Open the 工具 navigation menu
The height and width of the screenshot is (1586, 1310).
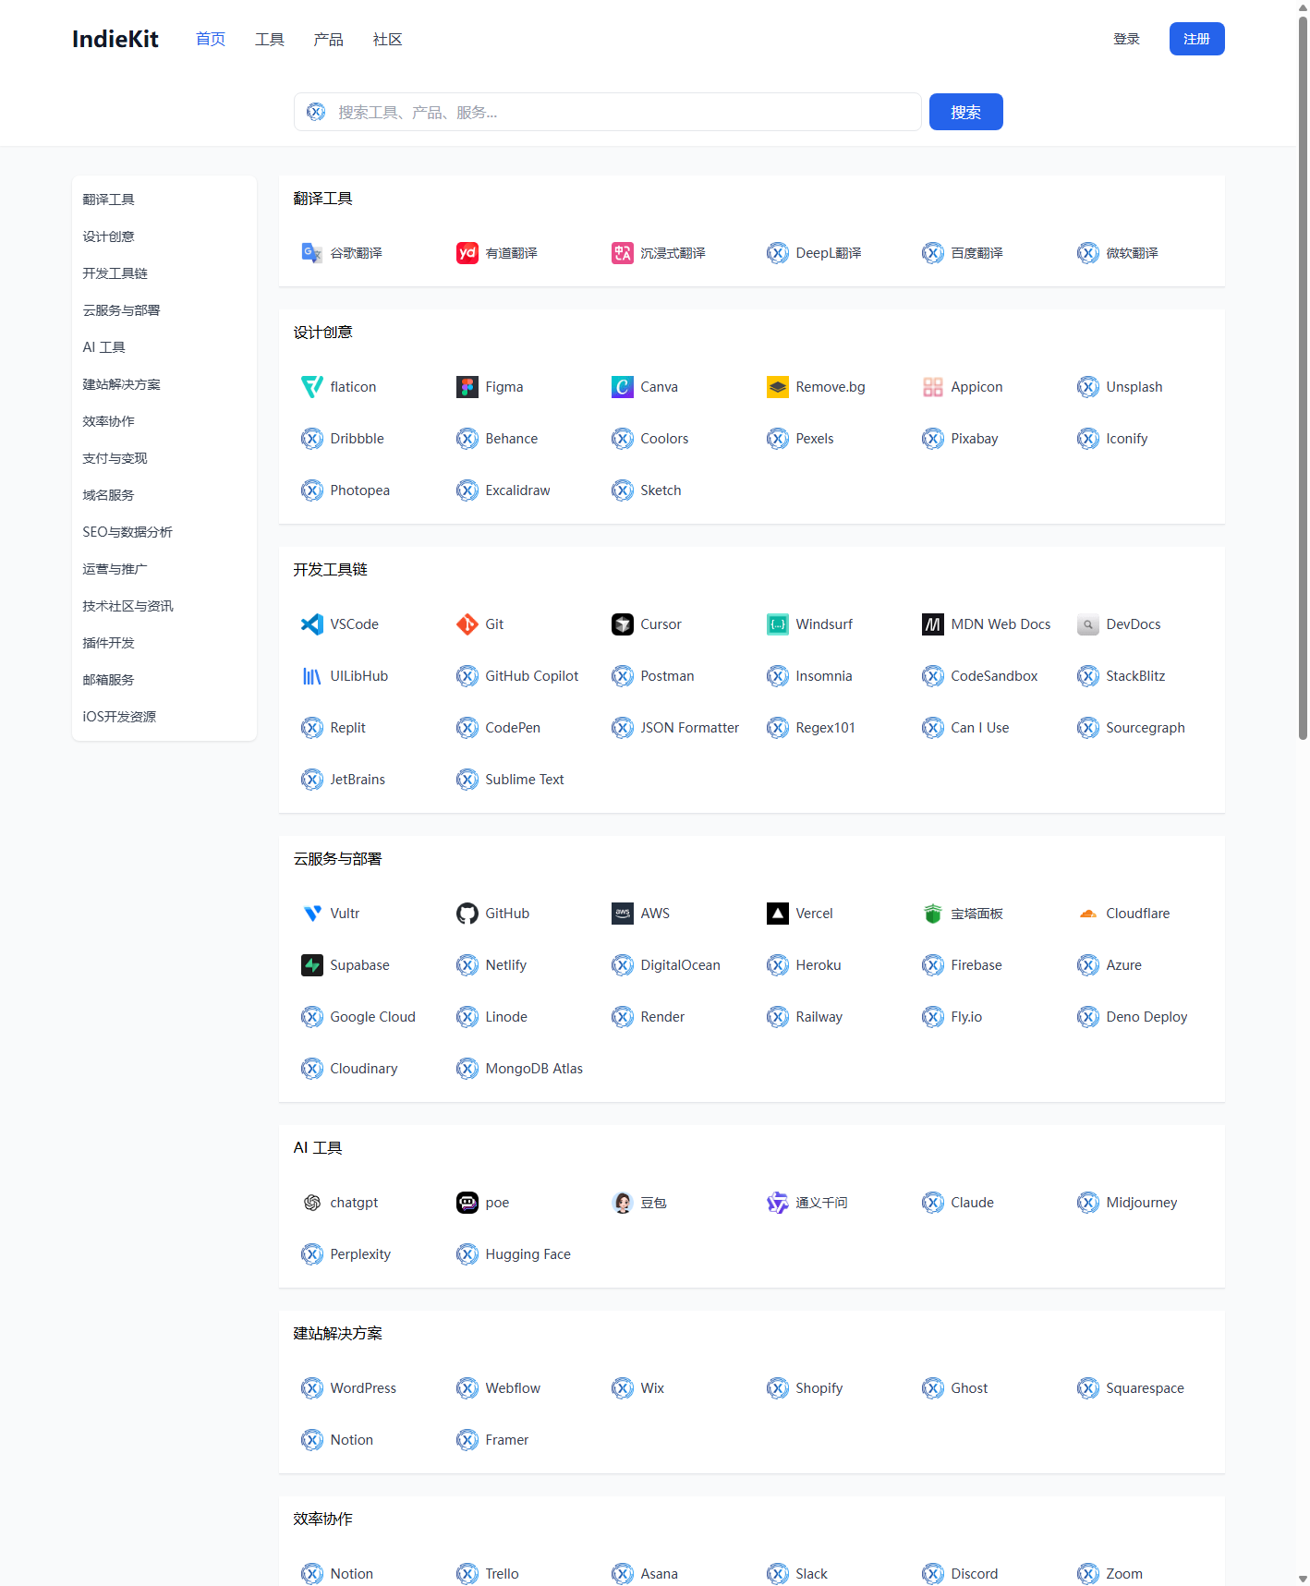270,39
